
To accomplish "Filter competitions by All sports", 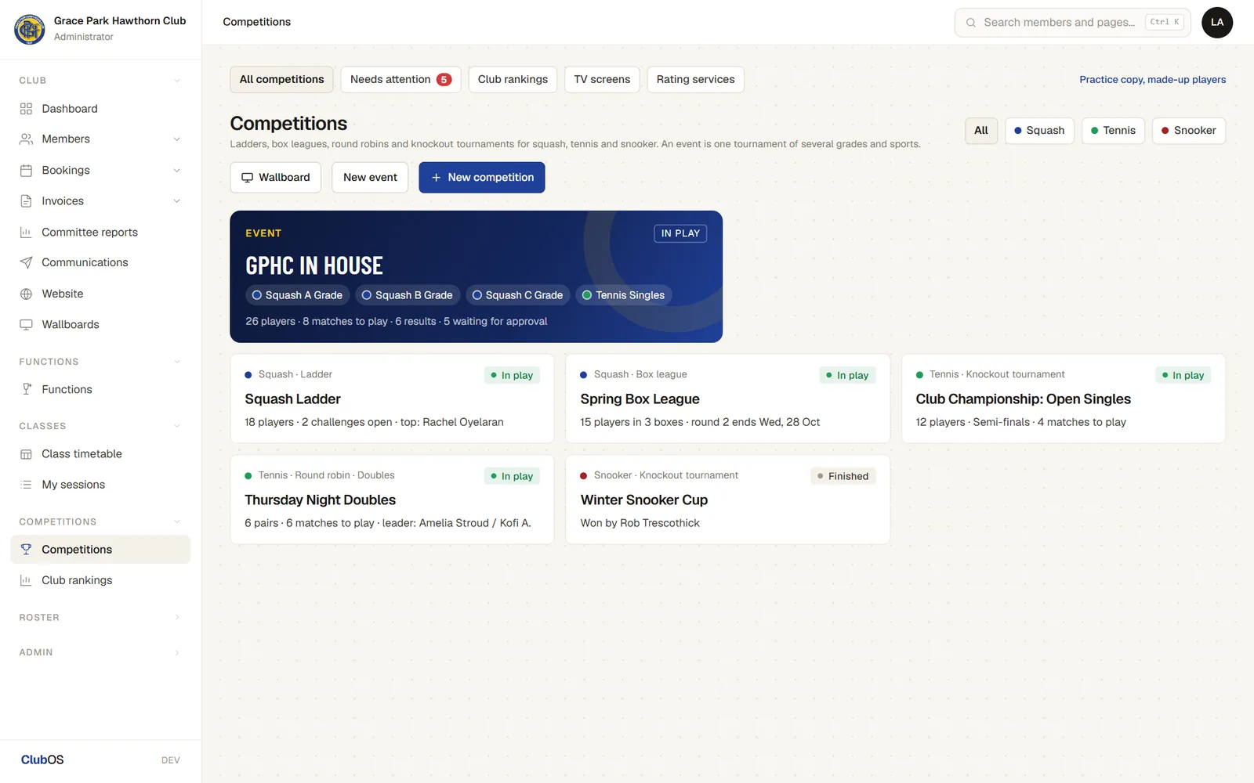I will [981, 131].
